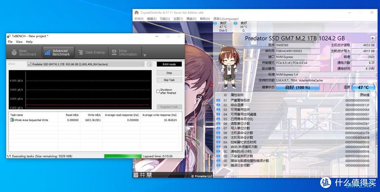380x192 pixels.
Task: Click status orb for attribute 02 综合温度
Action: point(218,105)
